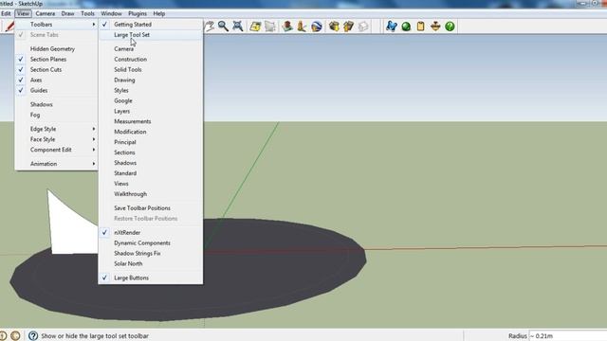The height and width of the screenshot is (341, 607).
Task: Open the Draw menu
Action: 67,13
